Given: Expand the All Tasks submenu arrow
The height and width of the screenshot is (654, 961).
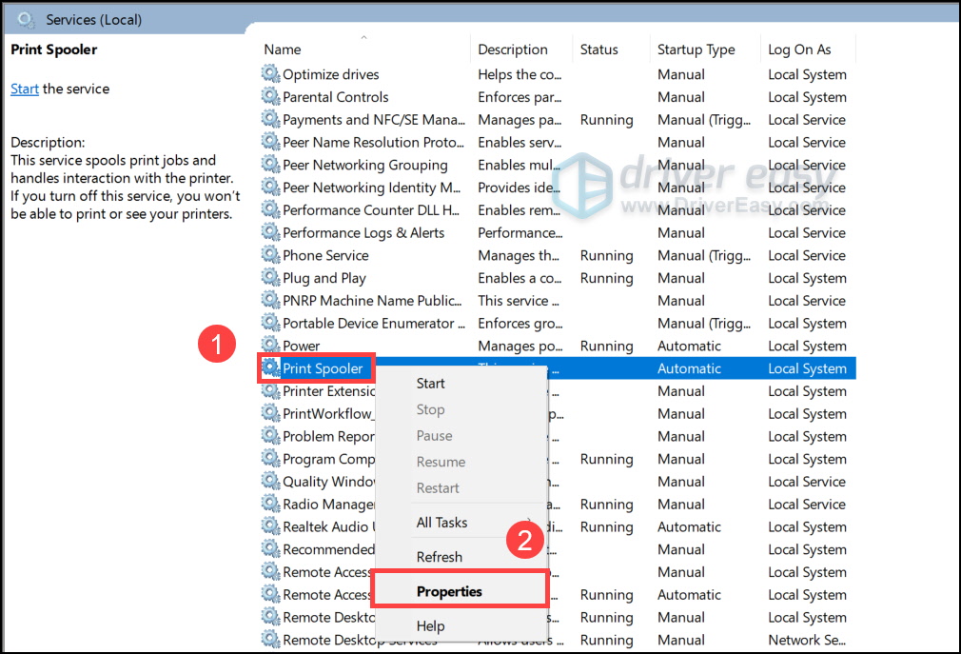Looking at the screenshot, I should [529, 522].
